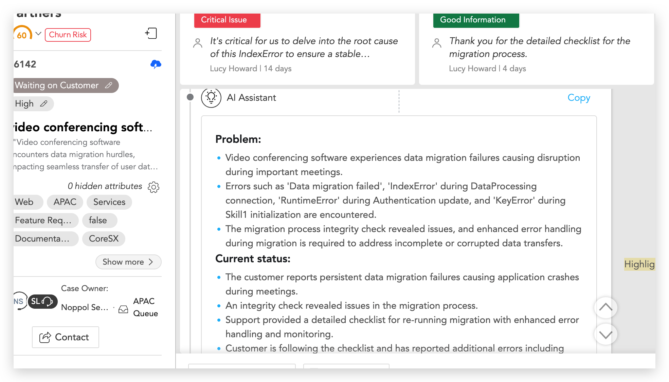Edit the Waiting on Customer status pencil
The height and width of the screenshot is (382, 669).
coord(109,85)
